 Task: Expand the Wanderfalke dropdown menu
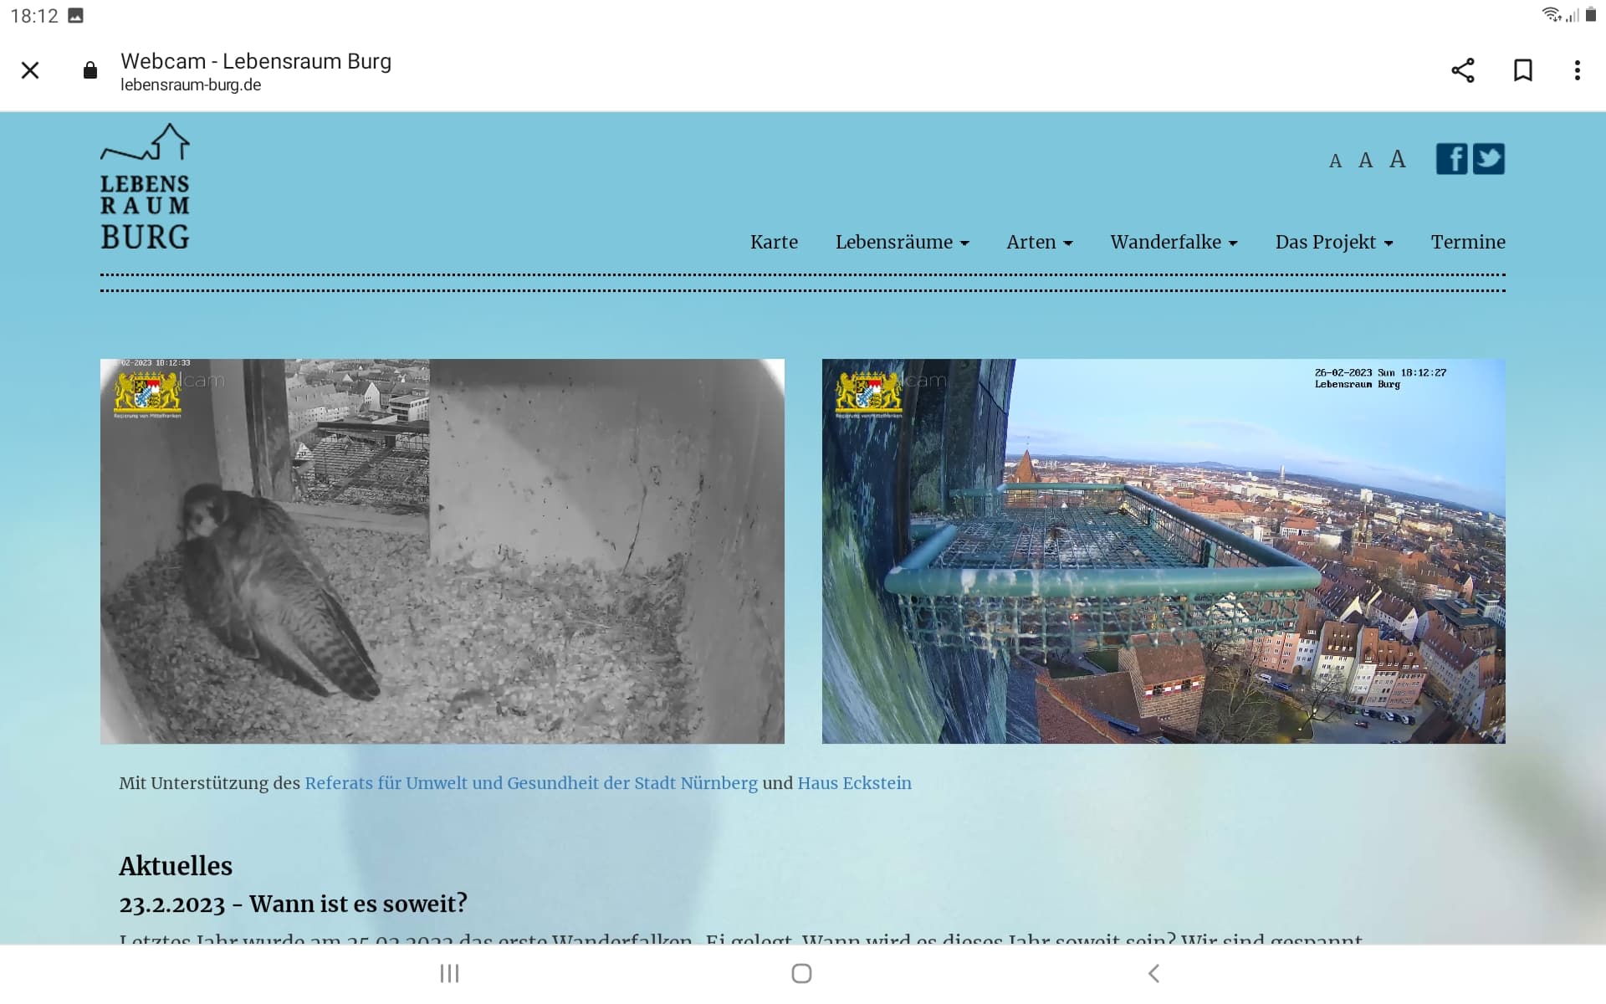(x=1174, y=242)
